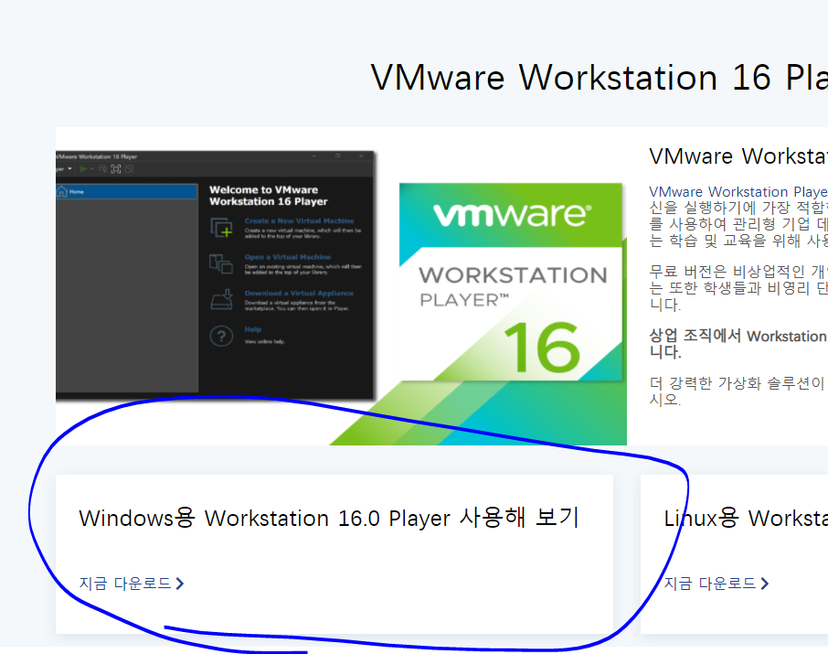Click the download appliance tray icon
This screenshot has width=828, height=654.
(x=221, y=299)
